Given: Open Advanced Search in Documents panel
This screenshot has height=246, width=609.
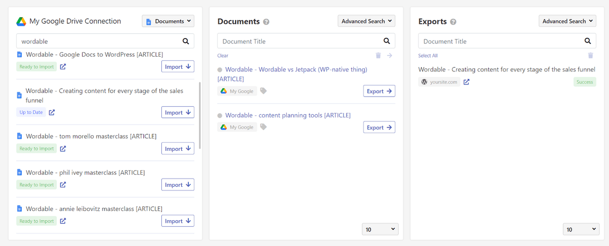Looking at the screenshot, I should tap(366, 21).
